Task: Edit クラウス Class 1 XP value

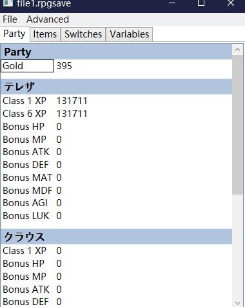Action: point(59,251)
